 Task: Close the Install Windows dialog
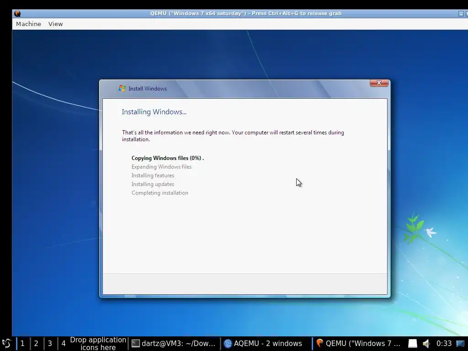379,83
